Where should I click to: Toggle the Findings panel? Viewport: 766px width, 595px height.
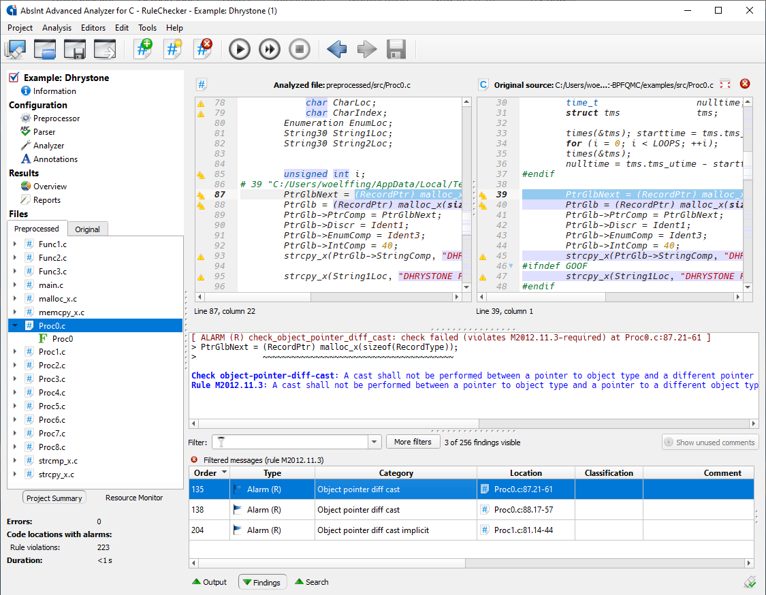tap(262, 582)
